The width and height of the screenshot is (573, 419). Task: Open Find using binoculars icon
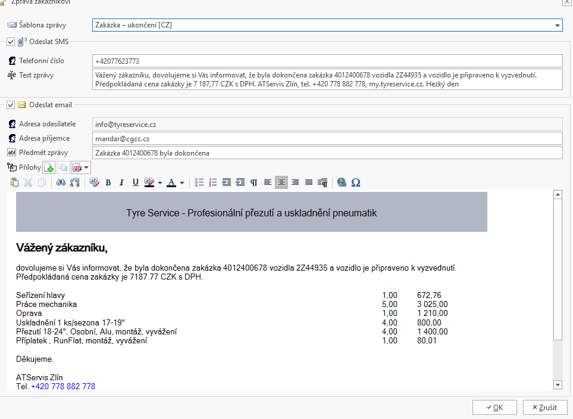tap(61, 182)
